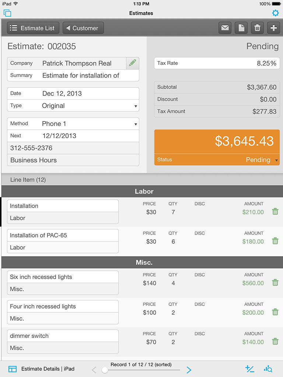This screenshot has height=377, width=283.
Task: Delete estimate using toolbar trash icon
Action: [257, 28]
